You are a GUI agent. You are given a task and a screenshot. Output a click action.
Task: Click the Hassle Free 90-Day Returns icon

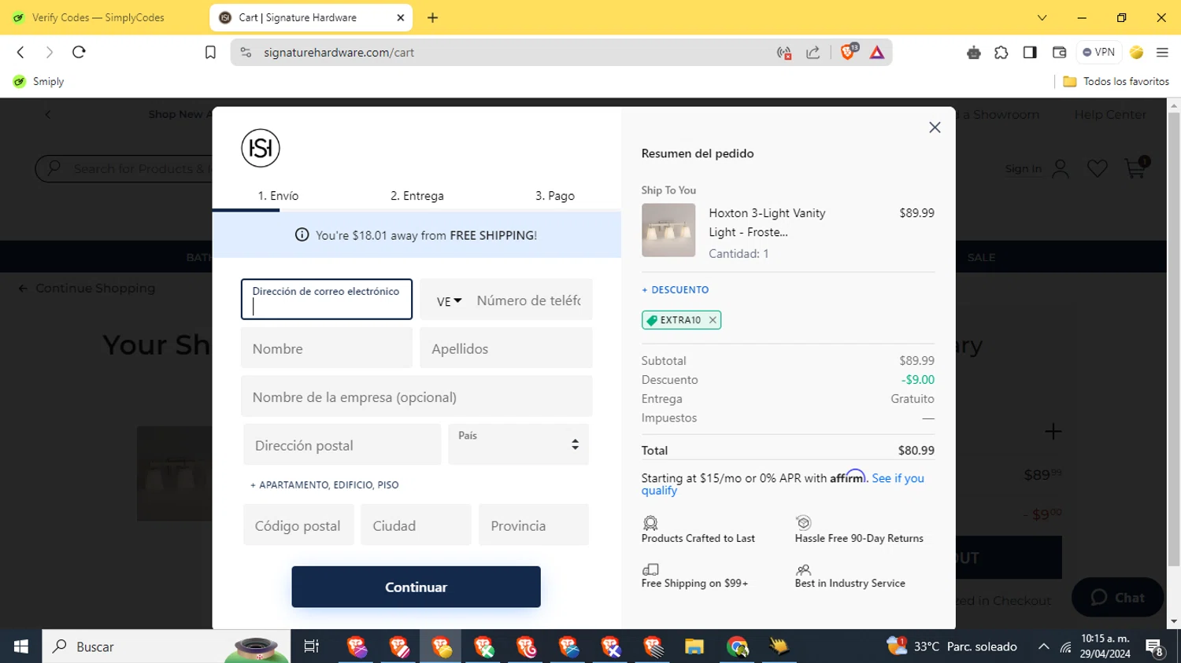click(x=803, y=523)
